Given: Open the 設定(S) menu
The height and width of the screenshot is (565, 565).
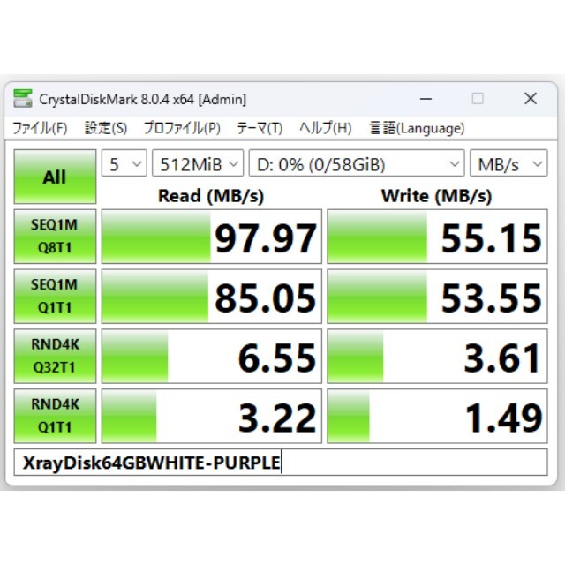Looking at the screenshot, I should click(x=106, y=128).
